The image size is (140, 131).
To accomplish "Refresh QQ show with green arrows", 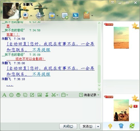I will (x=132, y=126).
